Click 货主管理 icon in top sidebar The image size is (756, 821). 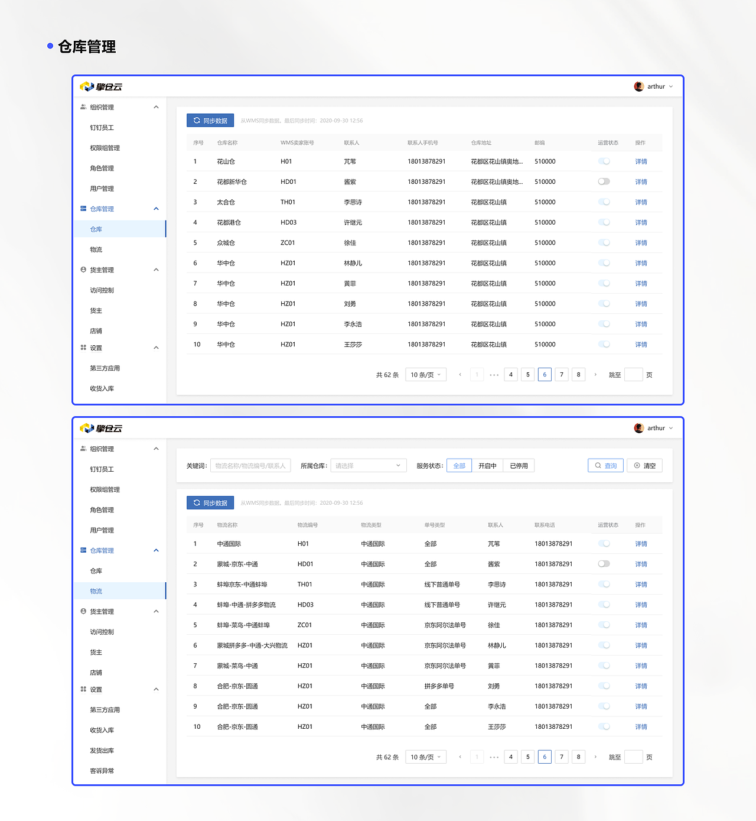(x=83, y=270)
